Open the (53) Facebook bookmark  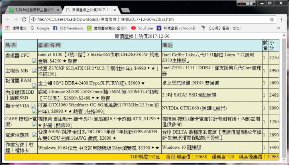(68, 28)
